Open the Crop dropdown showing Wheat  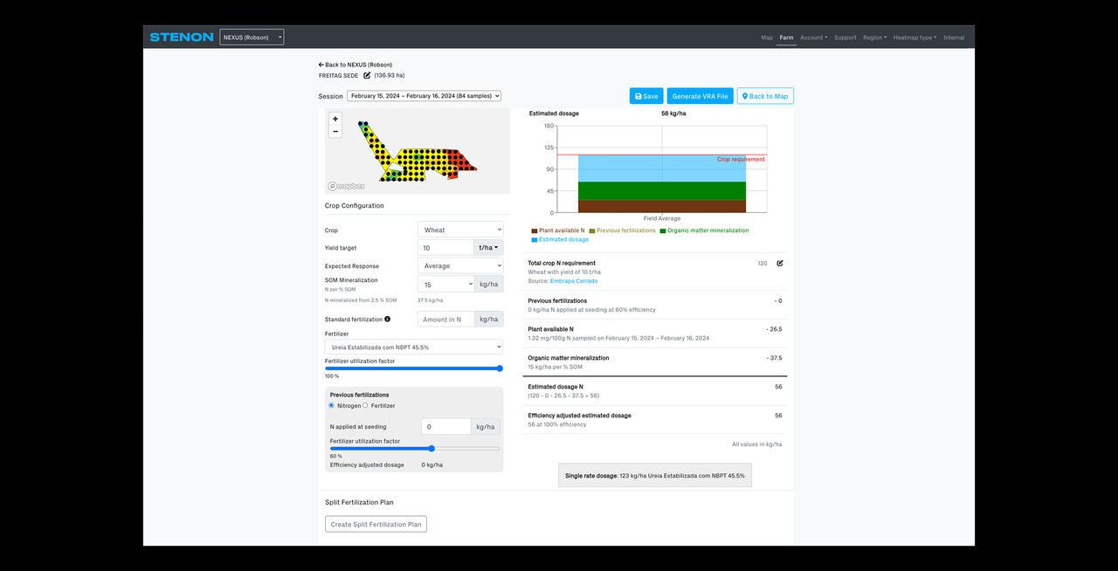[460, 230]
